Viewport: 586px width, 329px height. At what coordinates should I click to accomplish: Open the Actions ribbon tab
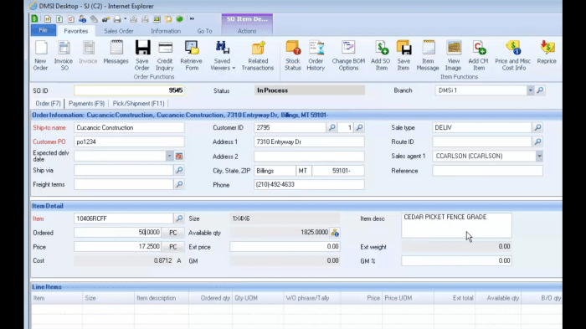[x=247, y=31]
